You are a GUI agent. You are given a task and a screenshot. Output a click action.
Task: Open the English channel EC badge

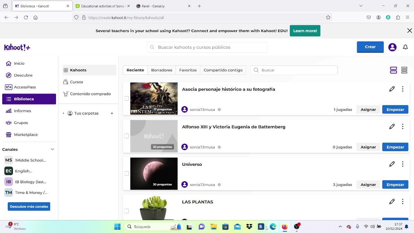(x=9, y=171)
